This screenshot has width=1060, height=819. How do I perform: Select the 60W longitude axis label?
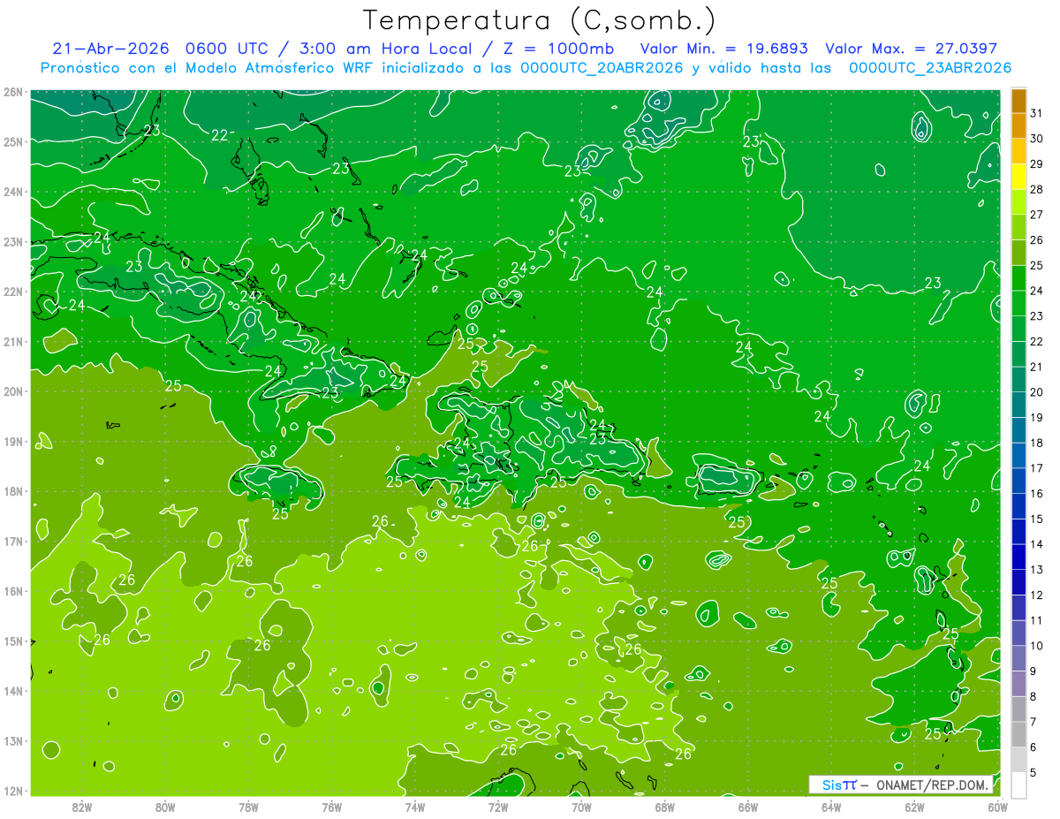click(x=998, y=807)
